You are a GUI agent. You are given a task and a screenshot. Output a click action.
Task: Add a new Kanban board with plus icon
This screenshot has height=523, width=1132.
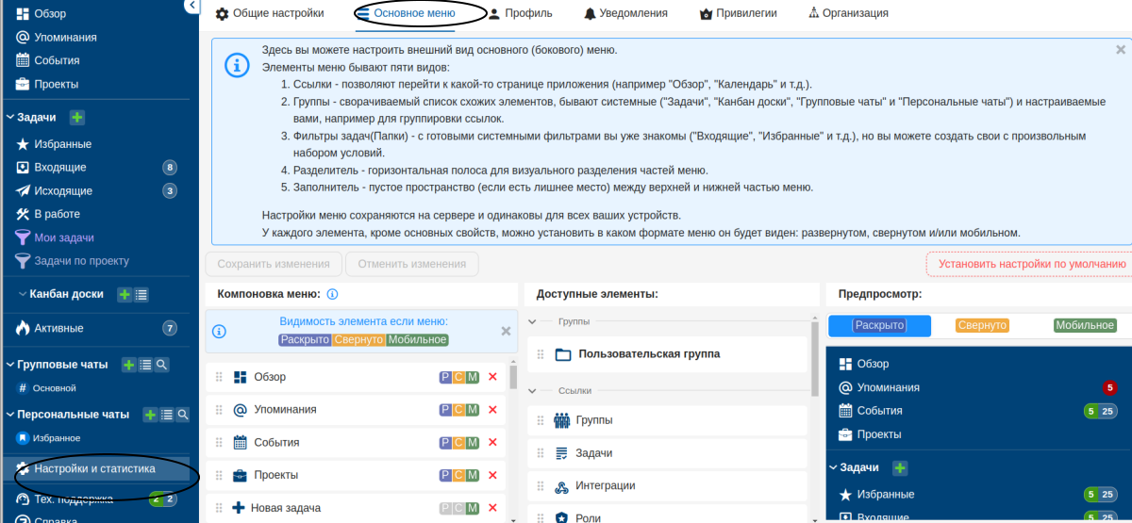pos(125,295)
